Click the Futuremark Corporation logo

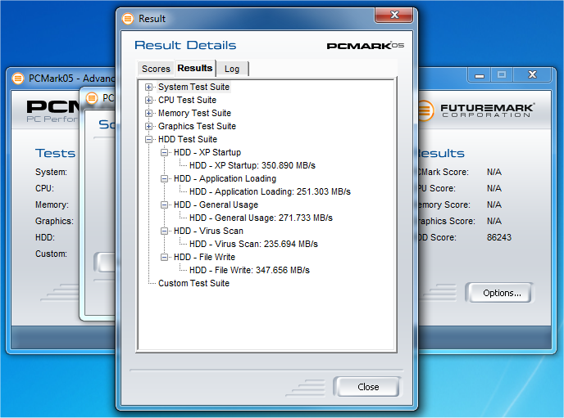click(x=475, y=110)
